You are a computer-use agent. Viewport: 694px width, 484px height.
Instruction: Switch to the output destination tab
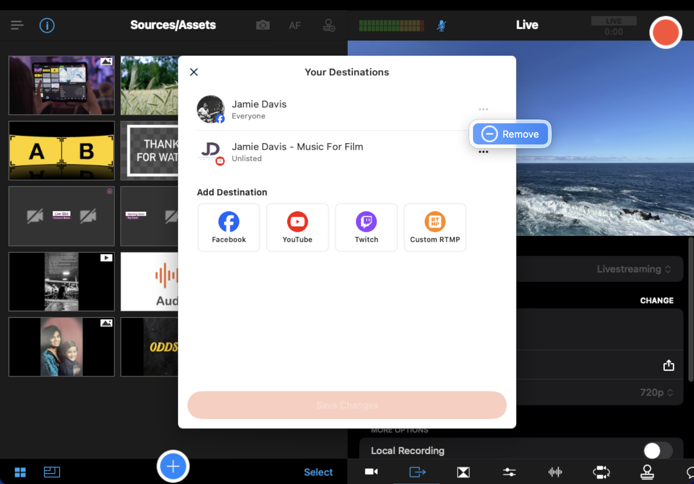(x=417, y=472)
